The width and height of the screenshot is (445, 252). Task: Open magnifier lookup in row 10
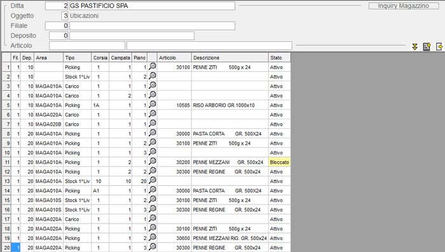click(153, 152)
